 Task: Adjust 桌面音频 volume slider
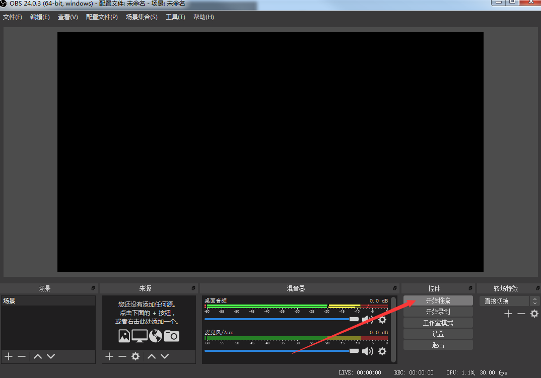pos(282,319)
